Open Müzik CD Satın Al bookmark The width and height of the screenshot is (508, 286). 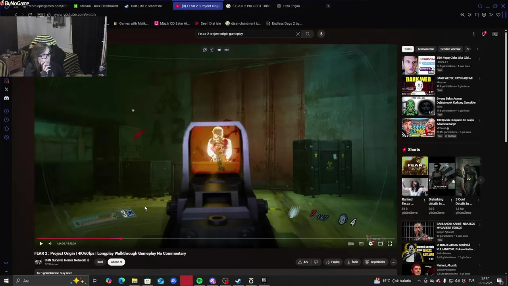point(172,23)
